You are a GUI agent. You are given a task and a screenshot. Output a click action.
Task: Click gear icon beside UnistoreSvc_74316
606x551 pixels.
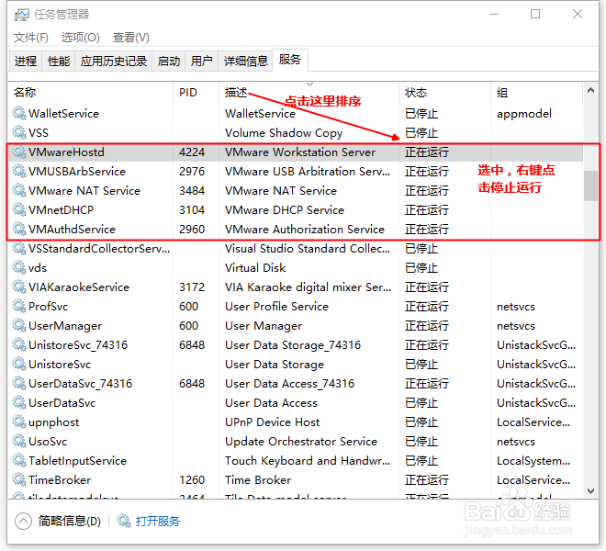click(x=19, y=344)
